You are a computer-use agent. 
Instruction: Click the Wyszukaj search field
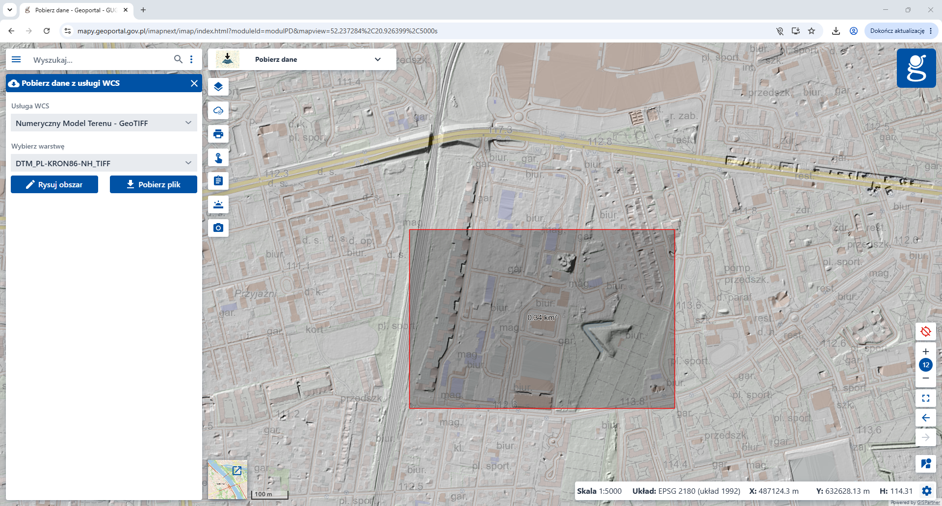click(x=101, y=60)
